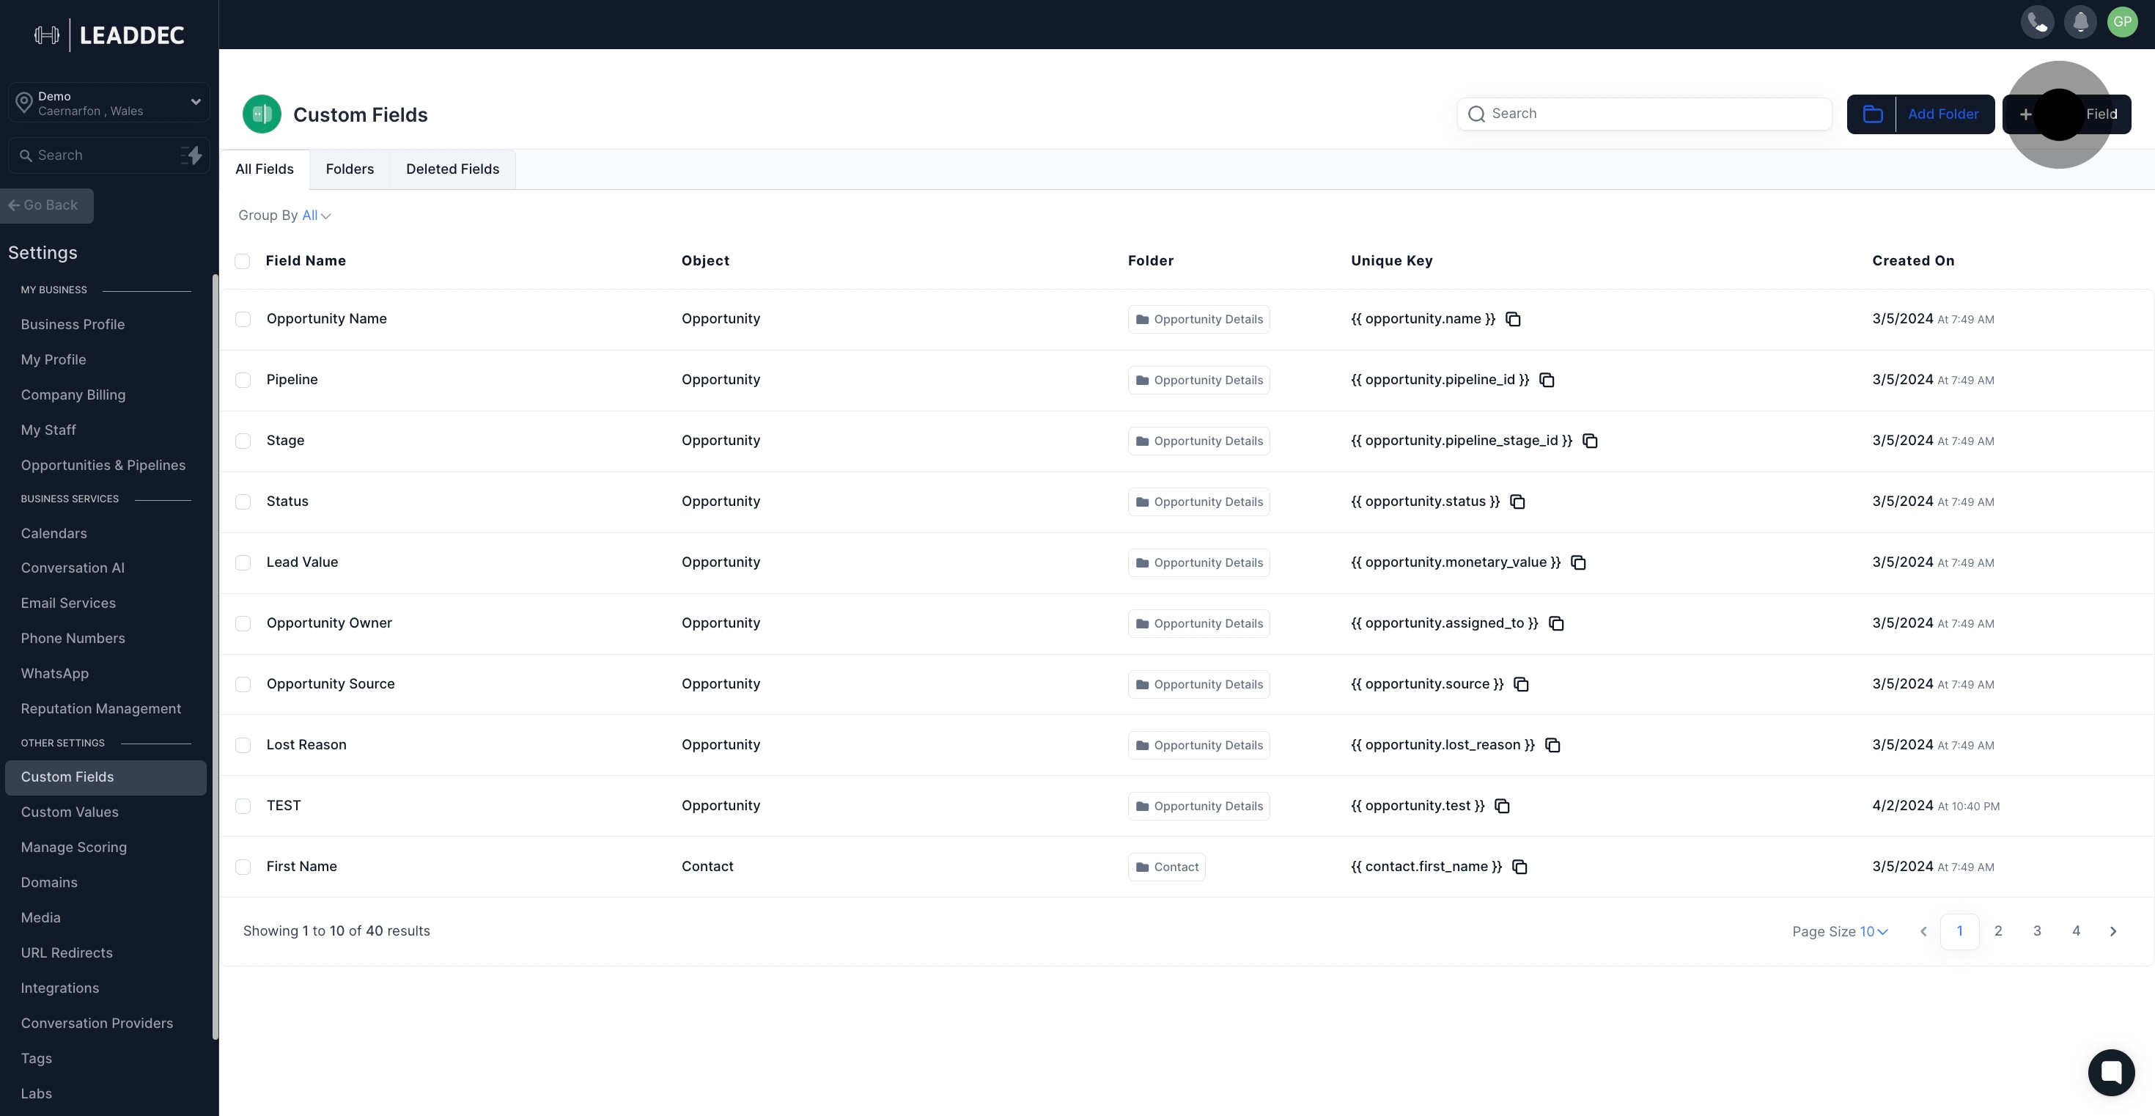The image size is (2155, 1116).
Task: Check the Pipeline row checkbox
Action: coord(243,381)
